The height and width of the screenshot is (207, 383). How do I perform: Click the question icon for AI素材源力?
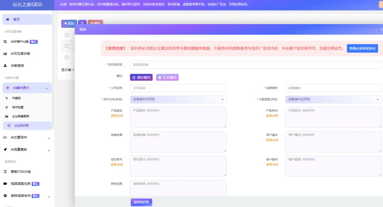tap(7, 88)
